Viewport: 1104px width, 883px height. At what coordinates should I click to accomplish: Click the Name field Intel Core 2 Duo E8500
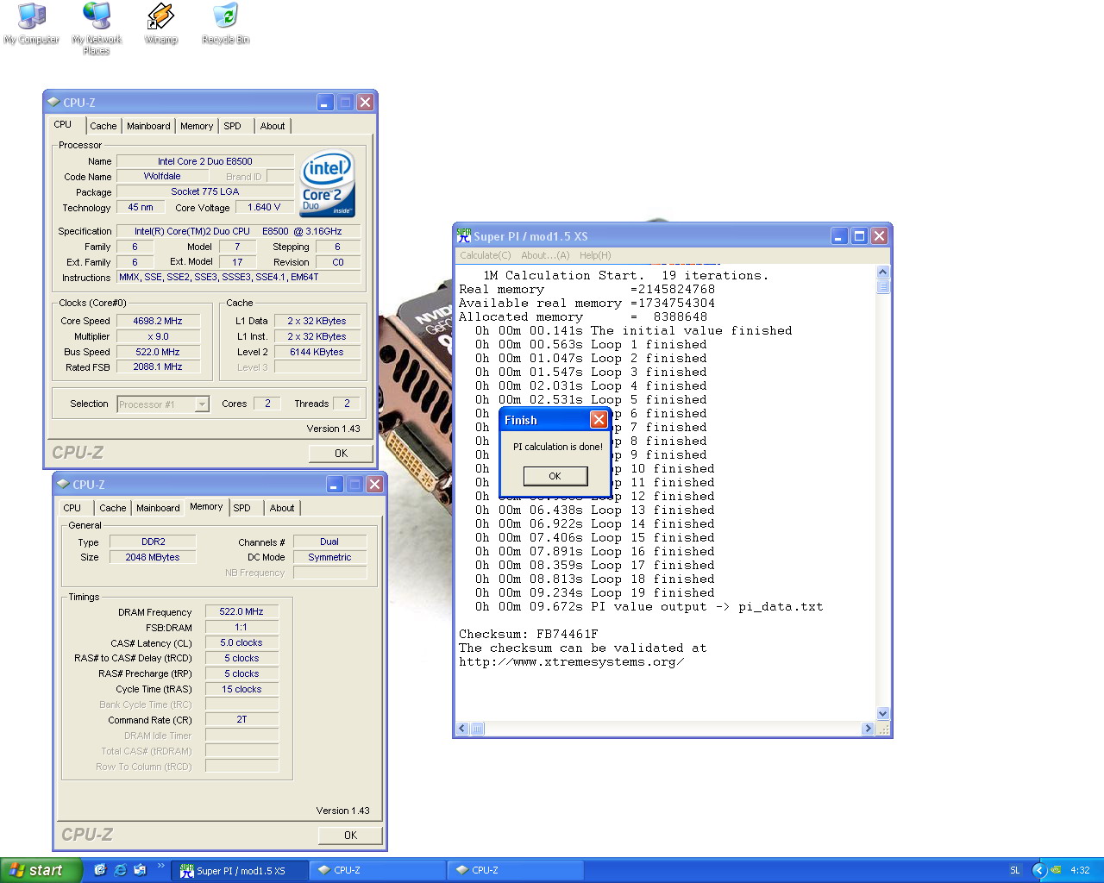205,161
